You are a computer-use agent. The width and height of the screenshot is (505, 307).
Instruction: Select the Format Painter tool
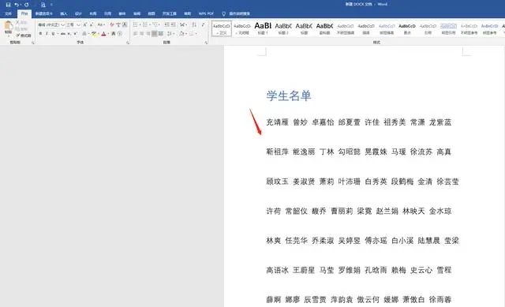(x=24, y=35)
